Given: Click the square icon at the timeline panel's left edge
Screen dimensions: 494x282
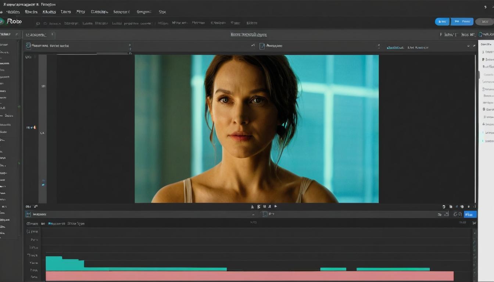Looking at the screenshot, I should click(28, 214).
